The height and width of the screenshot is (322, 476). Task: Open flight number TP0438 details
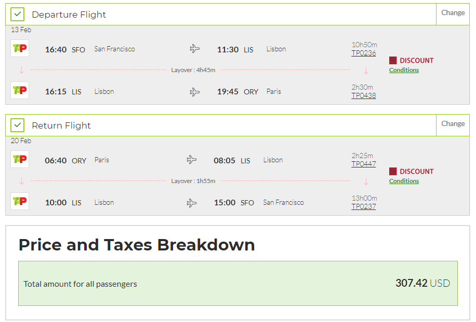point(363,95)
